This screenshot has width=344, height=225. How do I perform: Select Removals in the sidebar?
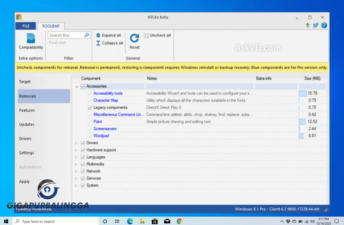point(44,96)
